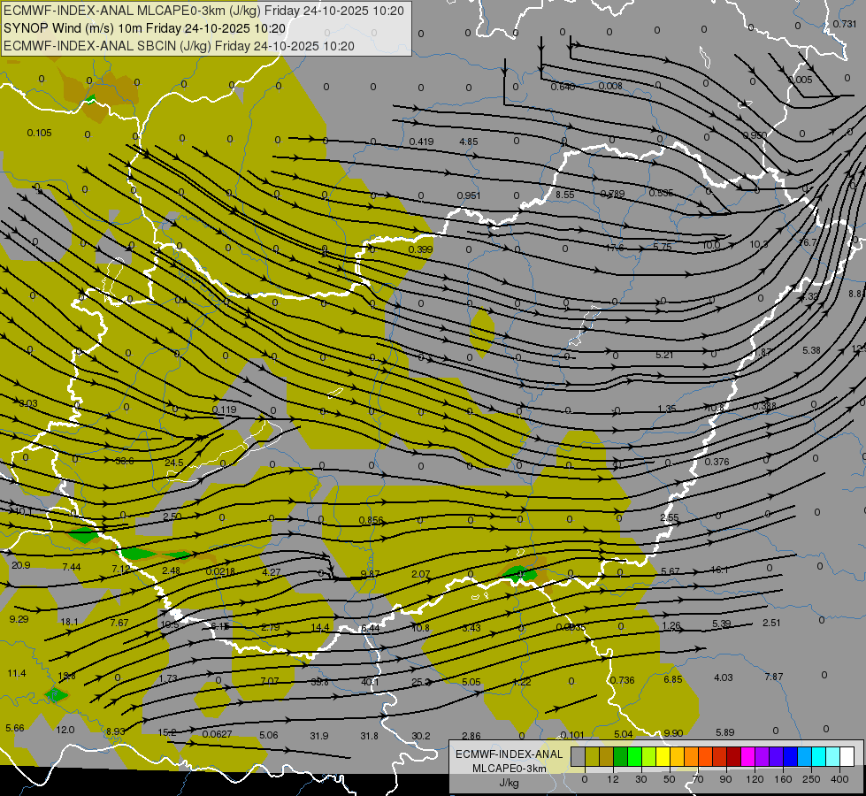The image size is (866, 796).
Task: Click the map value 0.119
Action: (x=224, y=409)
